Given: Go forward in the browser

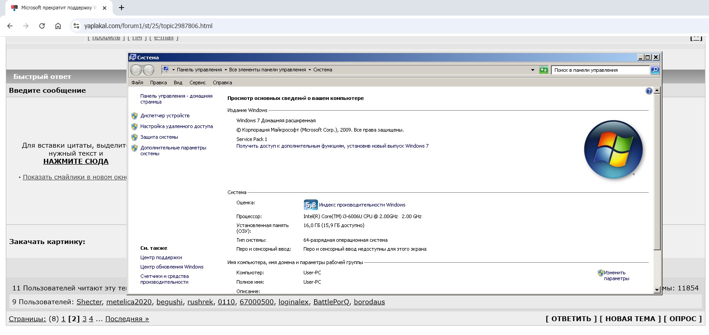Looking at the screenshot, I should (26, 26).
